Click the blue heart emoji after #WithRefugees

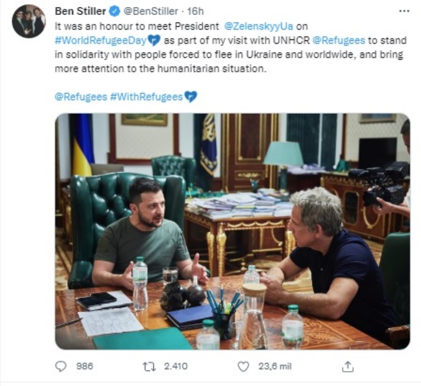[191, 97]
